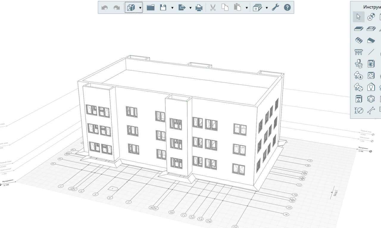Select the floor slab tool

(359, 29)
